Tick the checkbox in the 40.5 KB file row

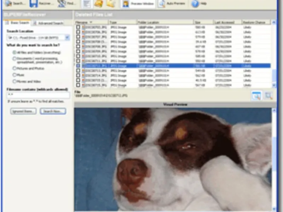pyautogui.click(x=78, y=80)
